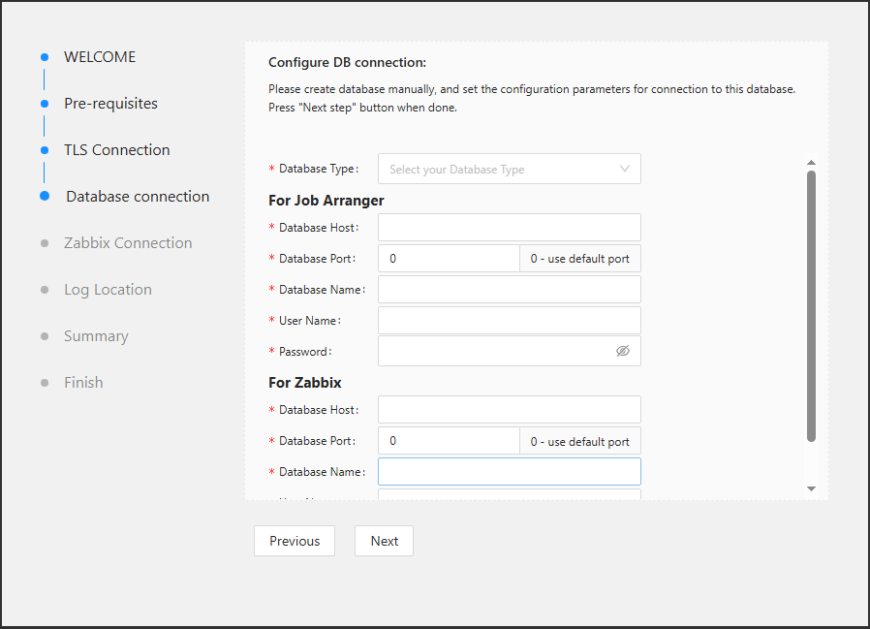Focus Zabbix Database Name field
The image size is (870, 629).
pos(510,472)
